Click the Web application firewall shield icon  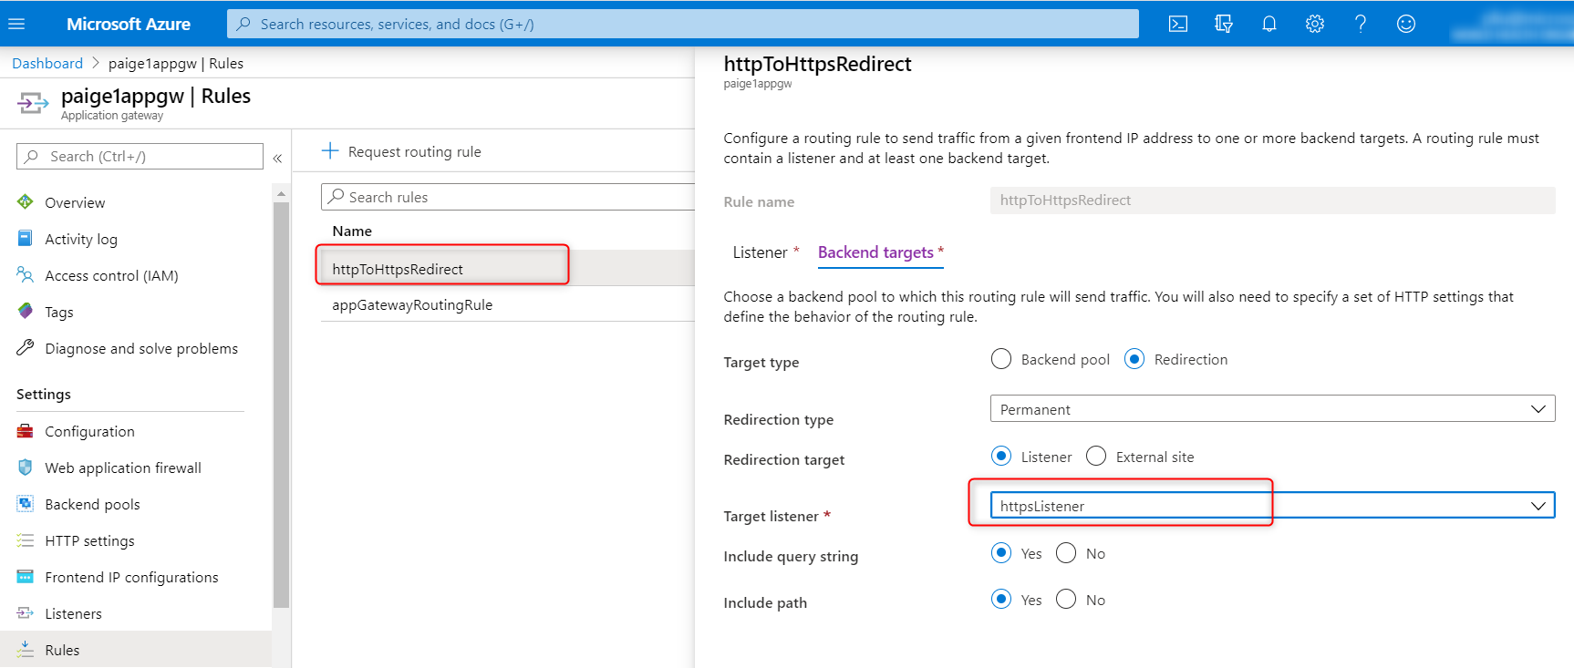tap(26, 468)
